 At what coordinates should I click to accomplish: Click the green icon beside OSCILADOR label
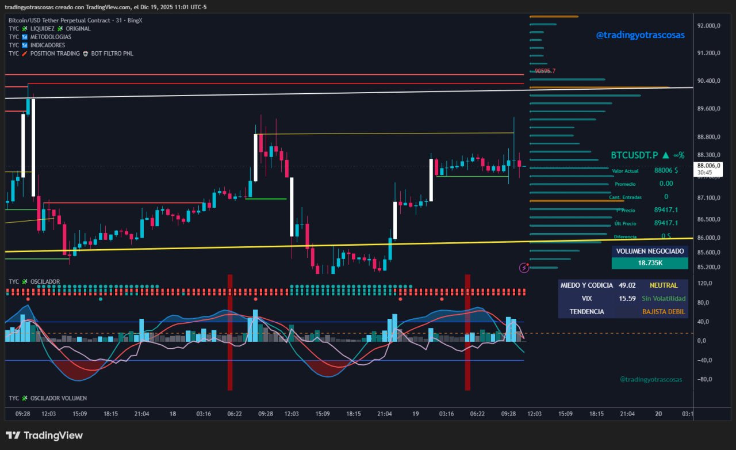point(25,282)
